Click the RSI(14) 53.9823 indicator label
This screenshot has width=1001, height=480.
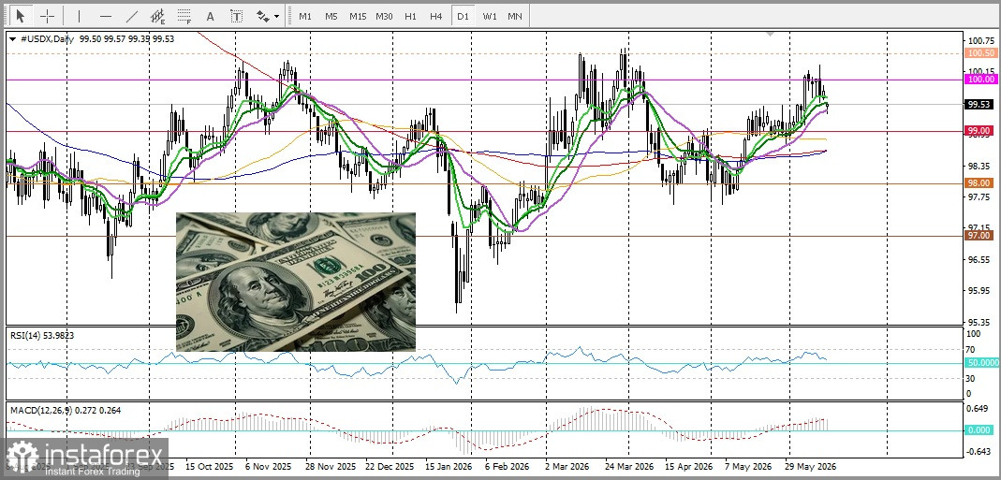pyautogui.click(x=41, y=335)
